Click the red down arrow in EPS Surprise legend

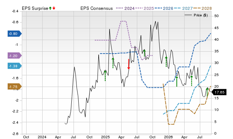(54, 8)
